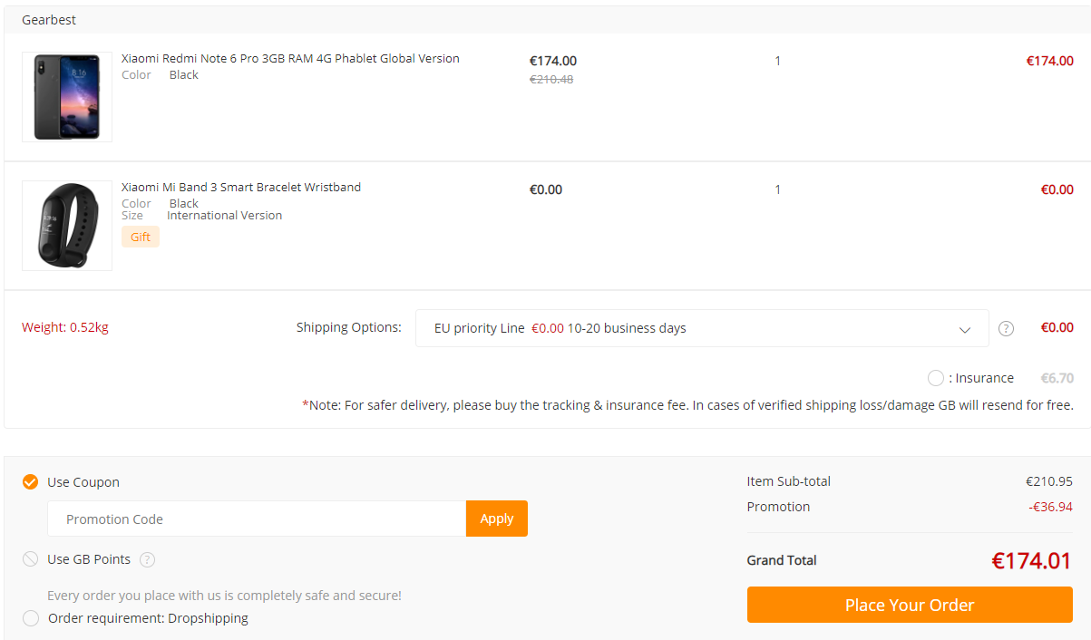Viewport: 1091px width, 640px height.
Task: Expand the shipping options dropdown arrow
Action: coord(965,329)
